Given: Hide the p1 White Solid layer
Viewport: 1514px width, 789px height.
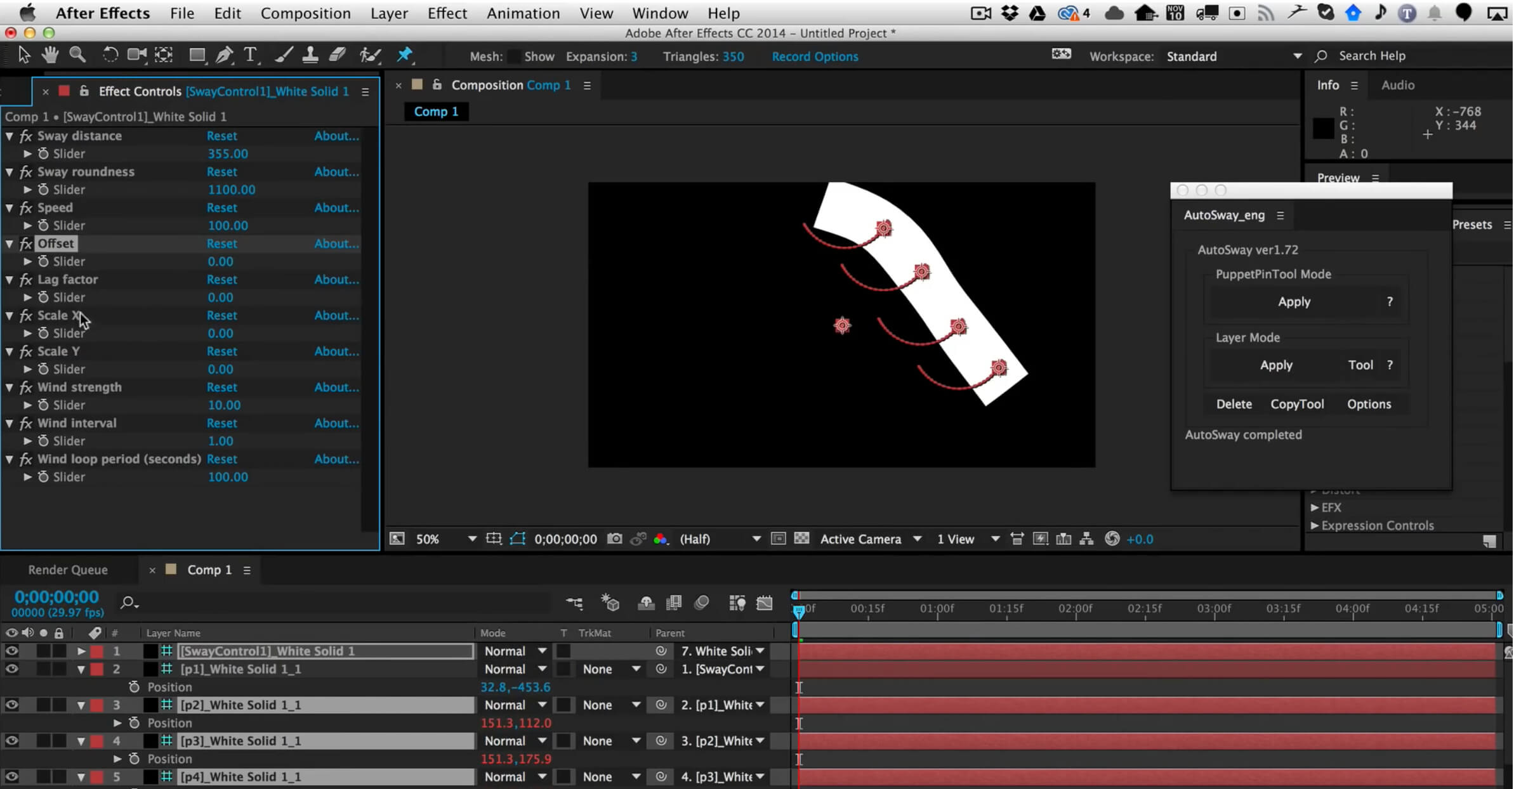Looking at the screenshot, I should coord(11,668).
